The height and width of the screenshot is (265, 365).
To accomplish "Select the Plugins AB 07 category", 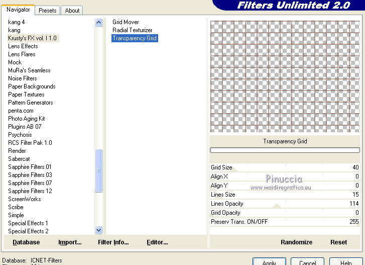I will (25, 127).
